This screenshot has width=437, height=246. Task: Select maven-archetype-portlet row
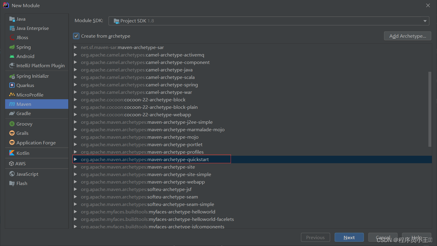coord(252,145)
